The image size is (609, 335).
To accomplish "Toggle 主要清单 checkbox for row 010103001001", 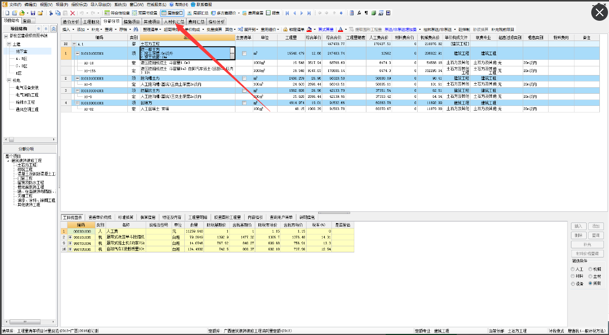I will 245,103.
